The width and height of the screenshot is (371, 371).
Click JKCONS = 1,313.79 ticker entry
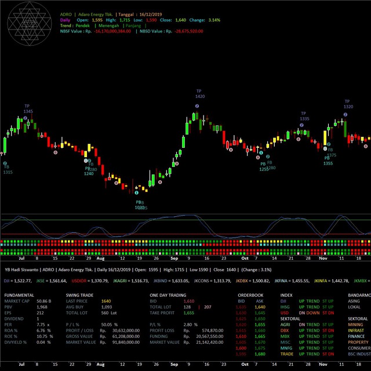(213, 281)
